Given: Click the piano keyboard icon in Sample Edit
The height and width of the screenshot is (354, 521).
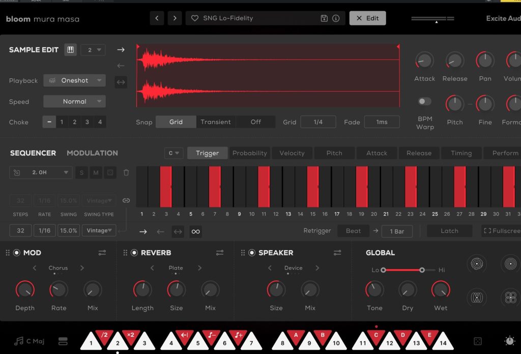Looking at the screenshot, I should (x=70, y=50).
